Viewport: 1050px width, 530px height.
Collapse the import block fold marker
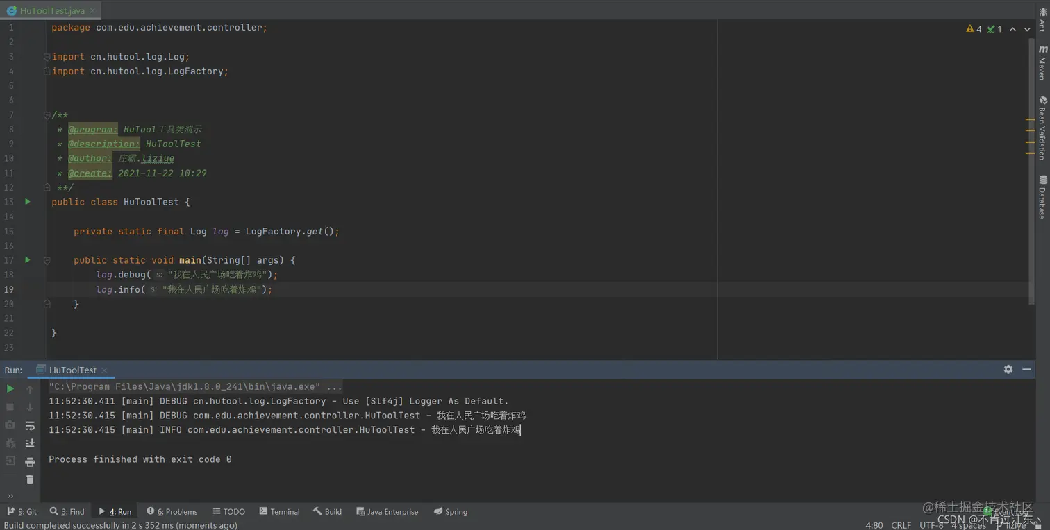(x=47, y=57)
